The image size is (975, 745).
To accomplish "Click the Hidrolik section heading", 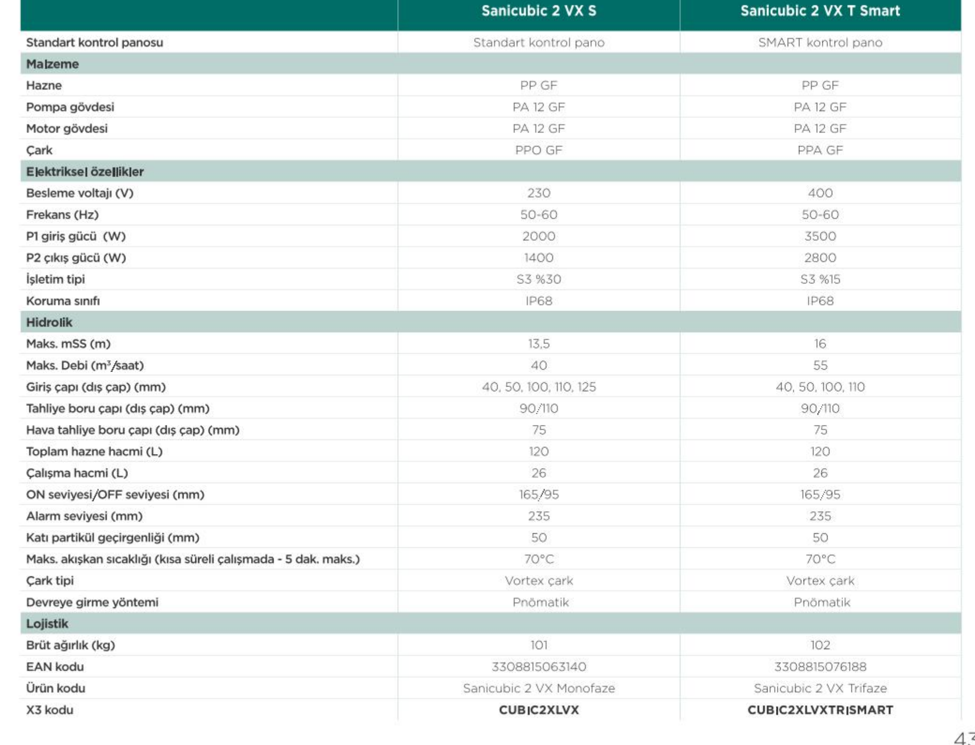I will point(49,322).
